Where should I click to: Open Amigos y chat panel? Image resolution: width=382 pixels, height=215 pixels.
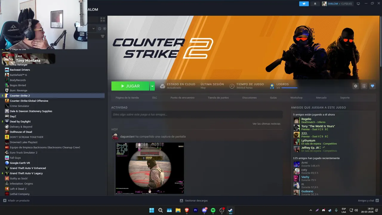[x=369, y=201]
